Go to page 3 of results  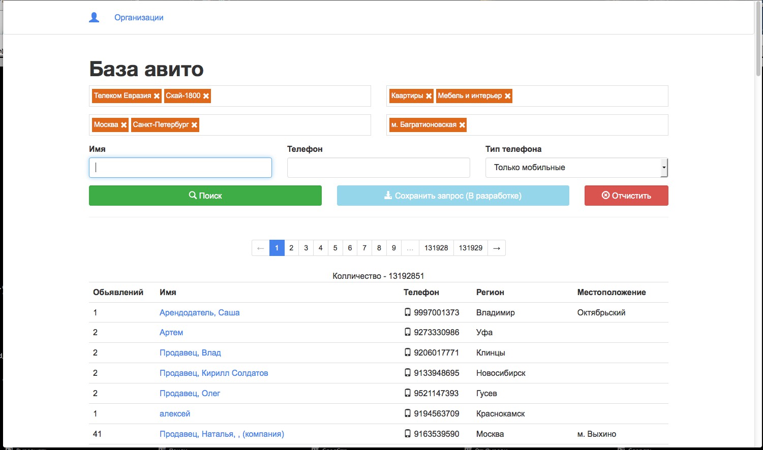(306, 248)
